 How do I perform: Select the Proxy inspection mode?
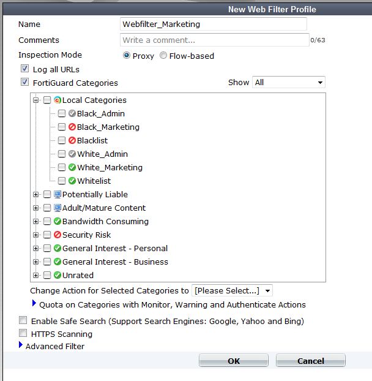point(127,55)
